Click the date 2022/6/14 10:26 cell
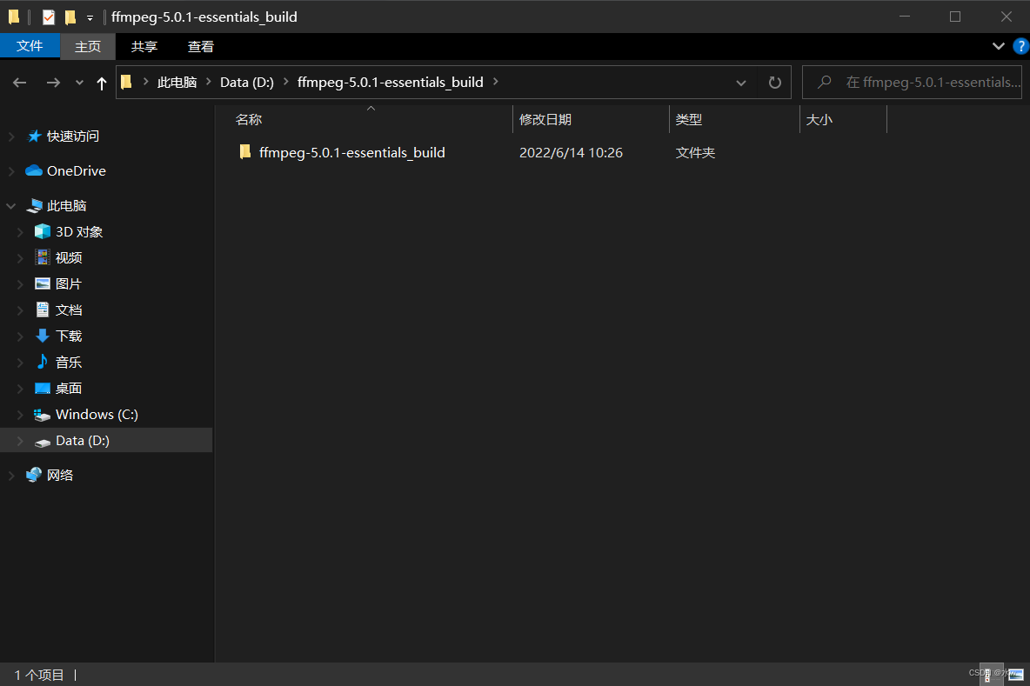Image resolution: width=1030 pixels, height=686 pixels. (571, 152)
